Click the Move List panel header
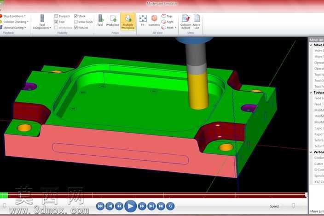 [x=316, y=40]
